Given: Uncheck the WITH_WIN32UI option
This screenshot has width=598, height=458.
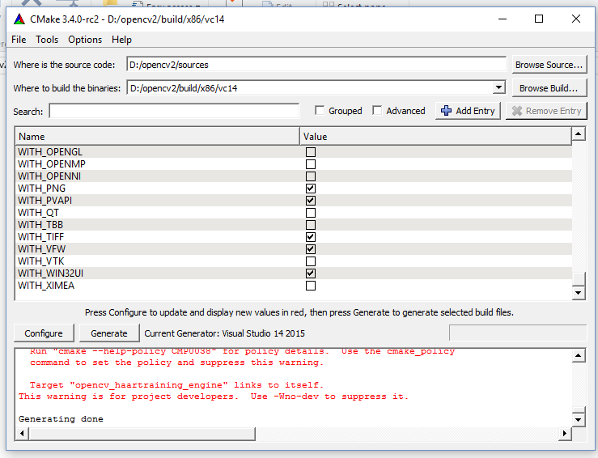Looking at the screenshot, I should click(311, 274).
